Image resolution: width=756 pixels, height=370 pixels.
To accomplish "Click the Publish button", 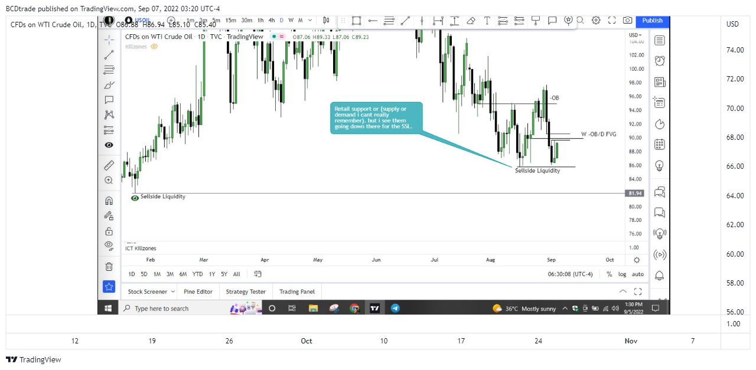I will pyautogui.click(x=653, y=20).
